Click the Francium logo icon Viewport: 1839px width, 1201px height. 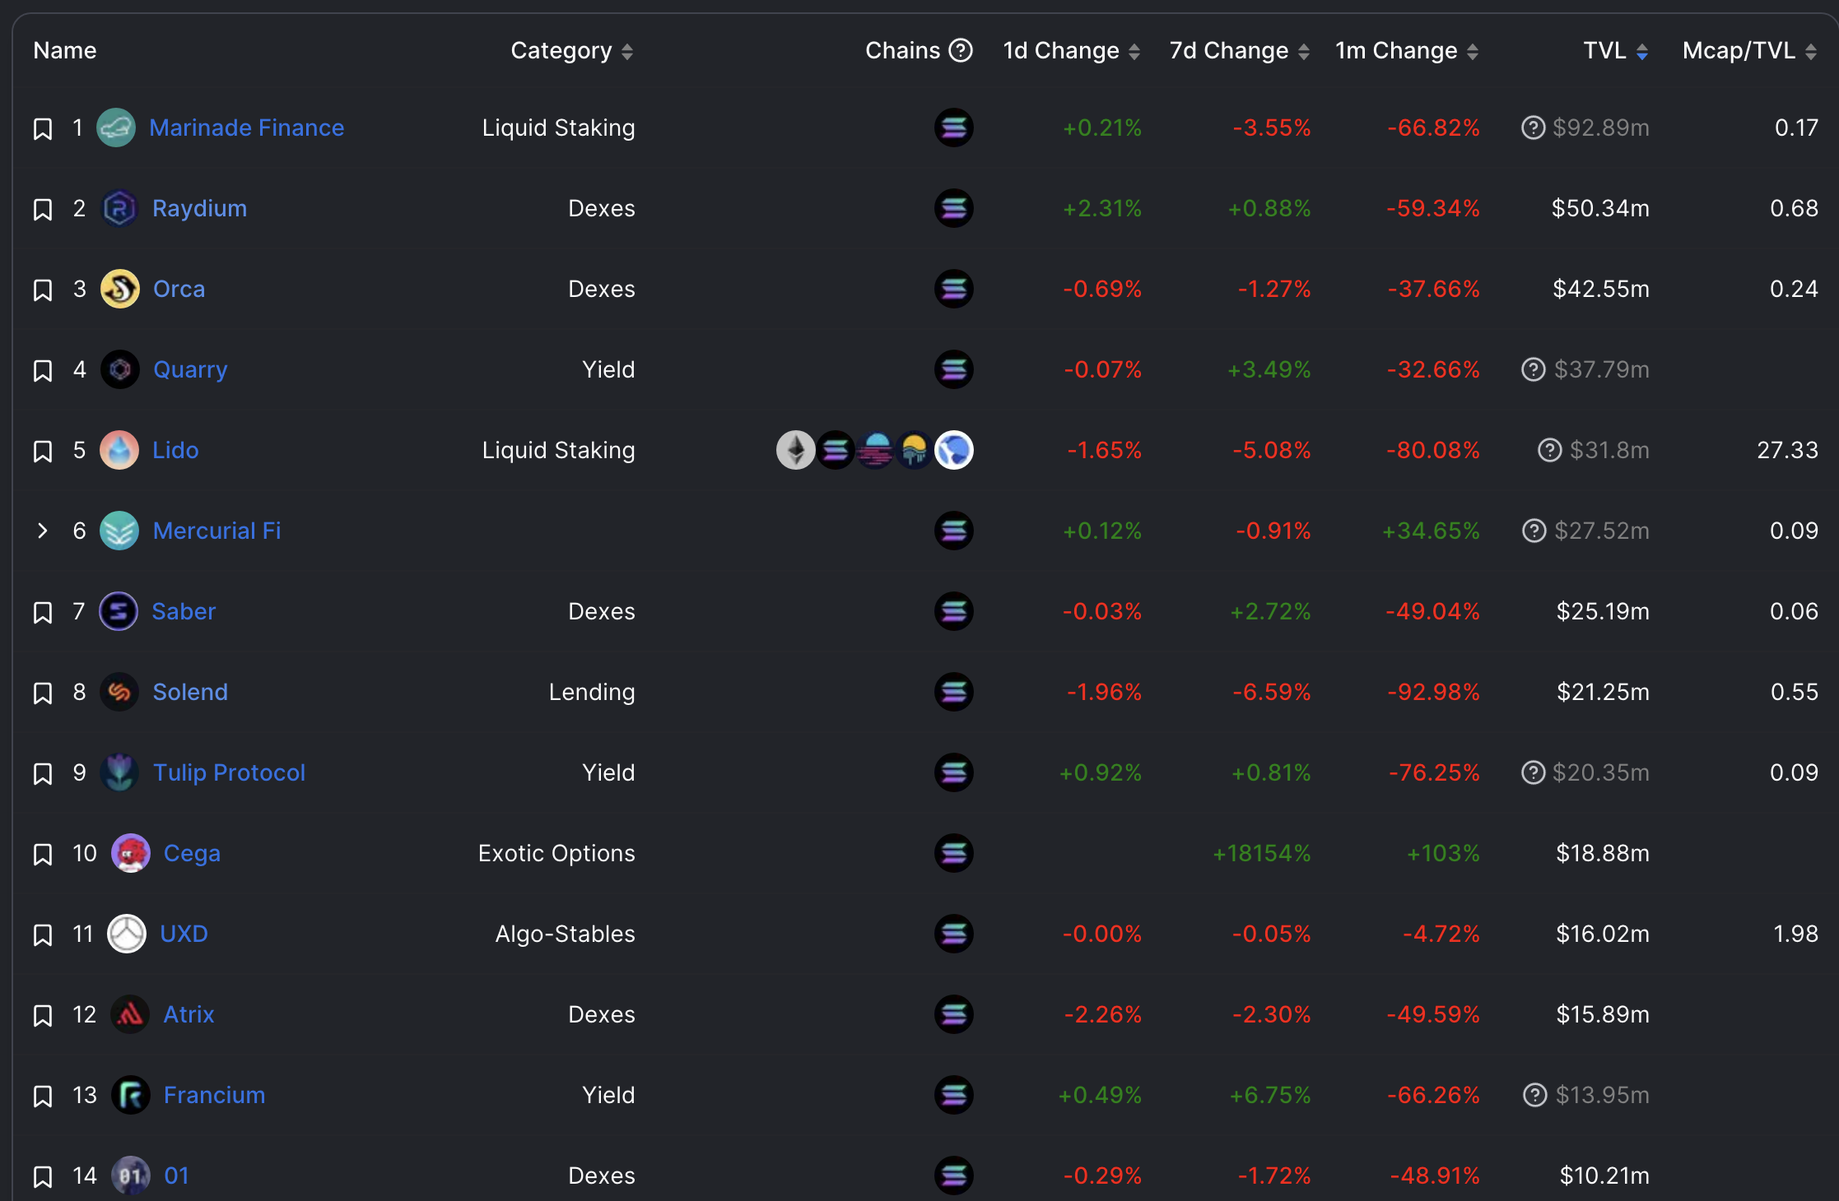click(x=131, y=1095)
